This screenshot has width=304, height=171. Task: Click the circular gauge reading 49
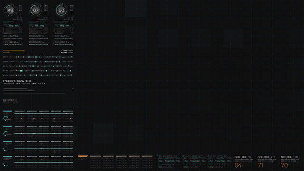pyautogui.click(x=10, y=10)
